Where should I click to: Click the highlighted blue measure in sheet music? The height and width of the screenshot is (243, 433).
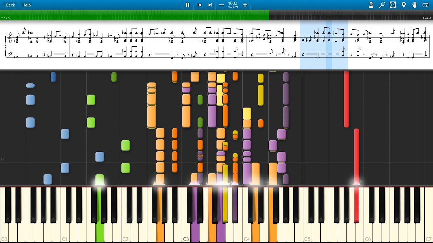pos(323,45)
